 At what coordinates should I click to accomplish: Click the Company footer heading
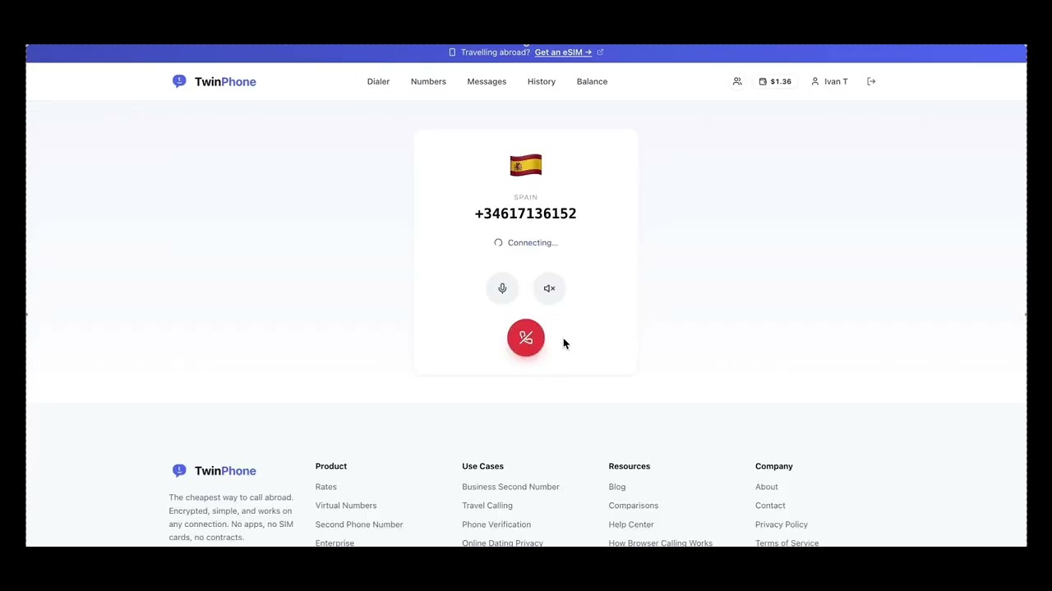[x=774, y=466]
